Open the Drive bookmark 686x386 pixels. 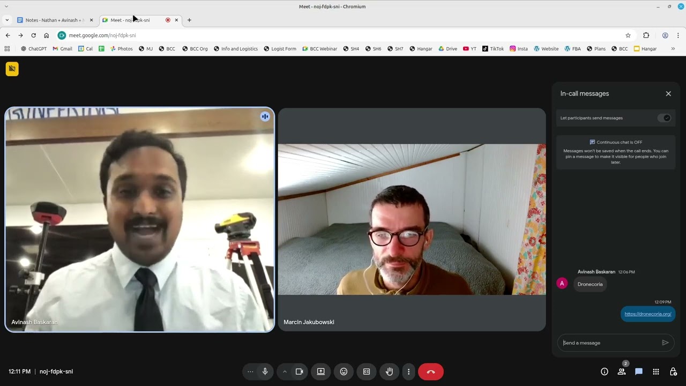click(x=448, y=49)
